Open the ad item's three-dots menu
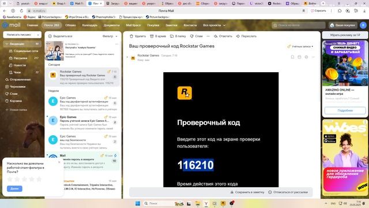 116,44
